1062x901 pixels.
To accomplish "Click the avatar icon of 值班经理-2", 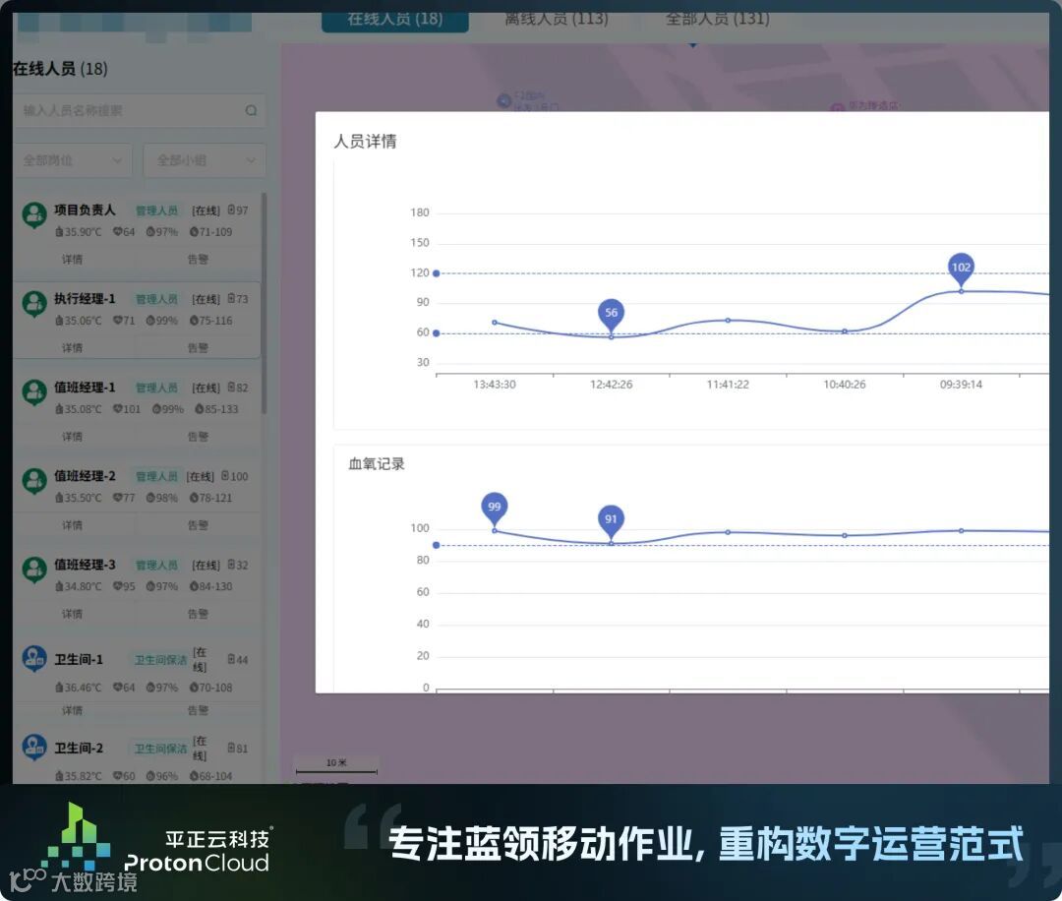I will click(x=33, y=481).
